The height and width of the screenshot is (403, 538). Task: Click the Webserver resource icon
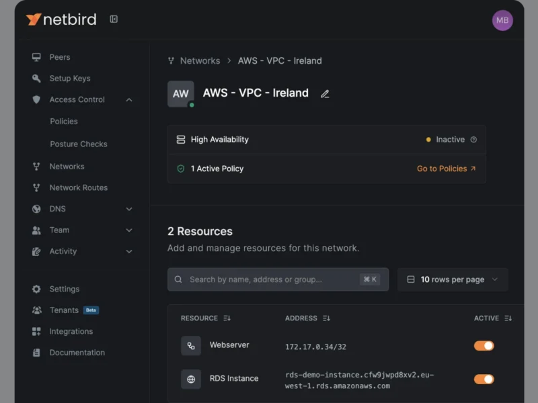point(191,346)
